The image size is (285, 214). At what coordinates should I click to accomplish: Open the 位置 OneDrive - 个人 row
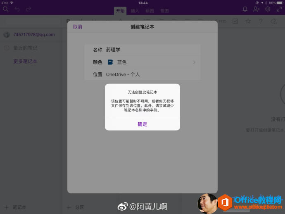142,74
